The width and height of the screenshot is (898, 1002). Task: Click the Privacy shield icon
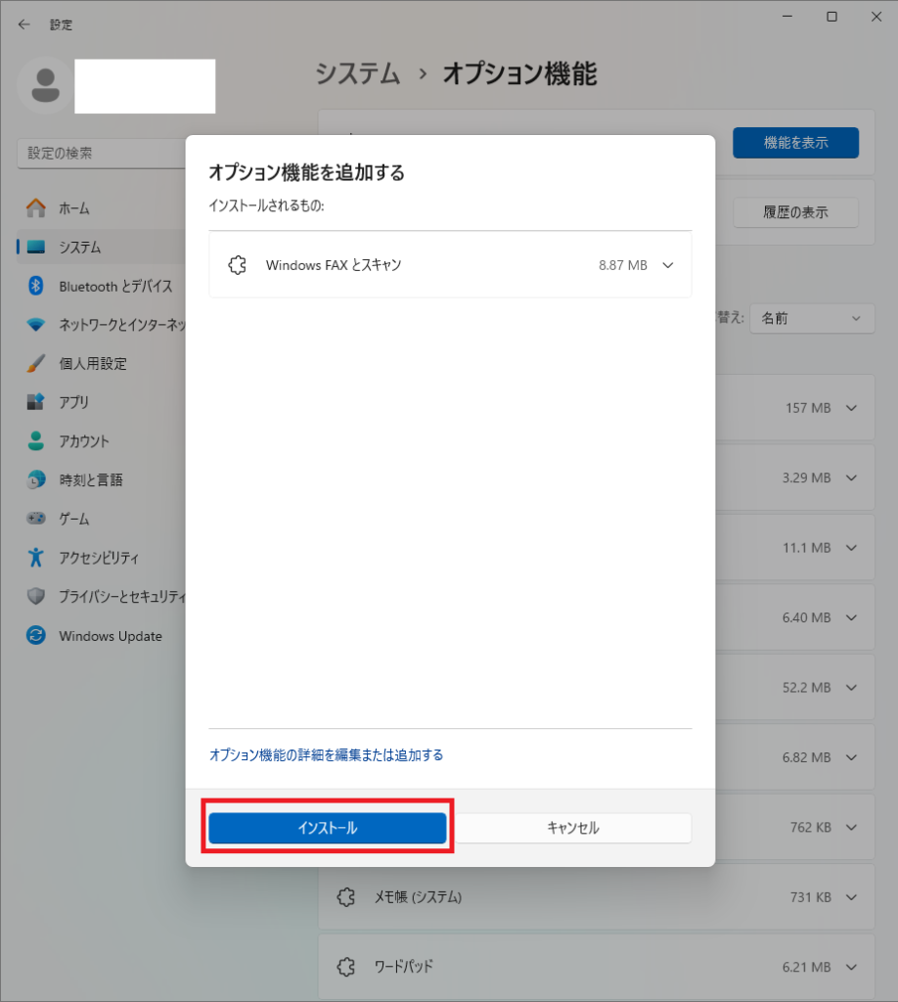click(x=36, y=596)
